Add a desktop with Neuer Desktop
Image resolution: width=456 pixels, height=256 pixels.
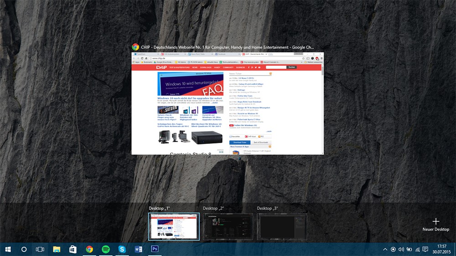click(x=435, y=224)
